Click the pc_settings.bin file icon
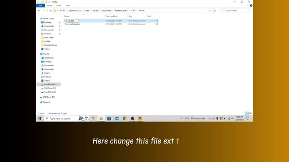 (x=65, y=24)
